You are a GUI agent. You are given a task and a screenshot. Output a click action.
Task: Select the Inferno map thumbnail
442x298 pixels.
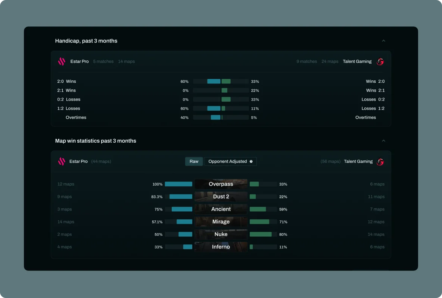pos(221,247)
